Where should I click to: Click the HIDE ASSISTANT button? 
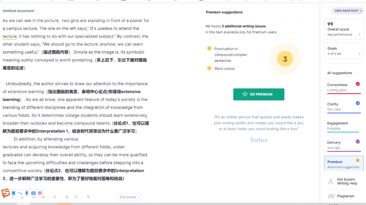pyautogui.click(x=348, y=11)
